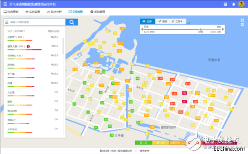Select the red 155 station marker

(160, 78)
